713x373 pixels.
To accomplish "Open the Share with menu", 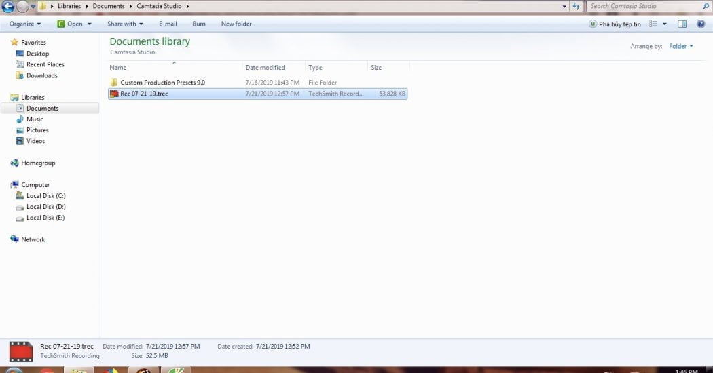I will tap(125, 24).
